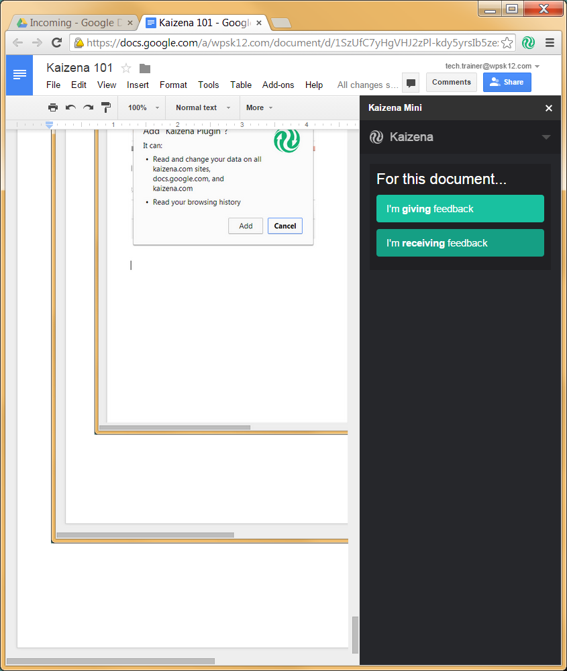Expand the More toolbar dropdown
The width and height of the screenshot is (567, 671).
click(x=259, y=108)
